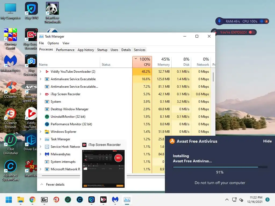This screenshot has width=275, height=206.
Task: Click the iTop Screen Recorder taskbar icon
Action: 103,200
